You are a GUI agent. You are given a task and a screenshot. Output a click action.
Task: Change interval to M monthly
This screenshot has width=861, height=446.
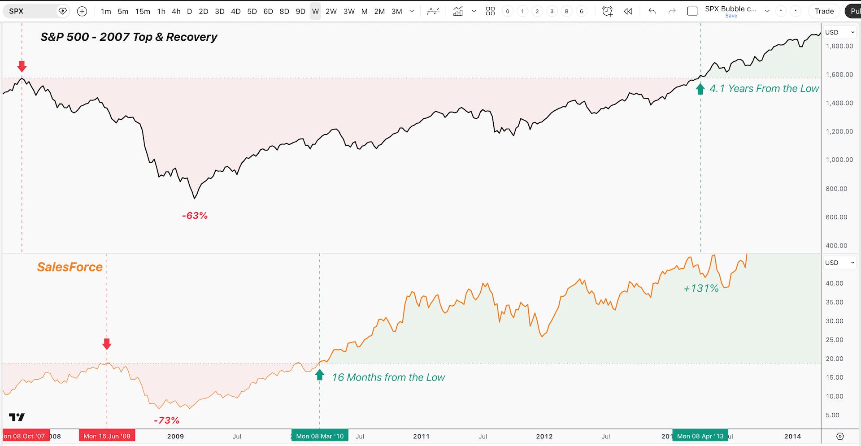tap(365, 11)
